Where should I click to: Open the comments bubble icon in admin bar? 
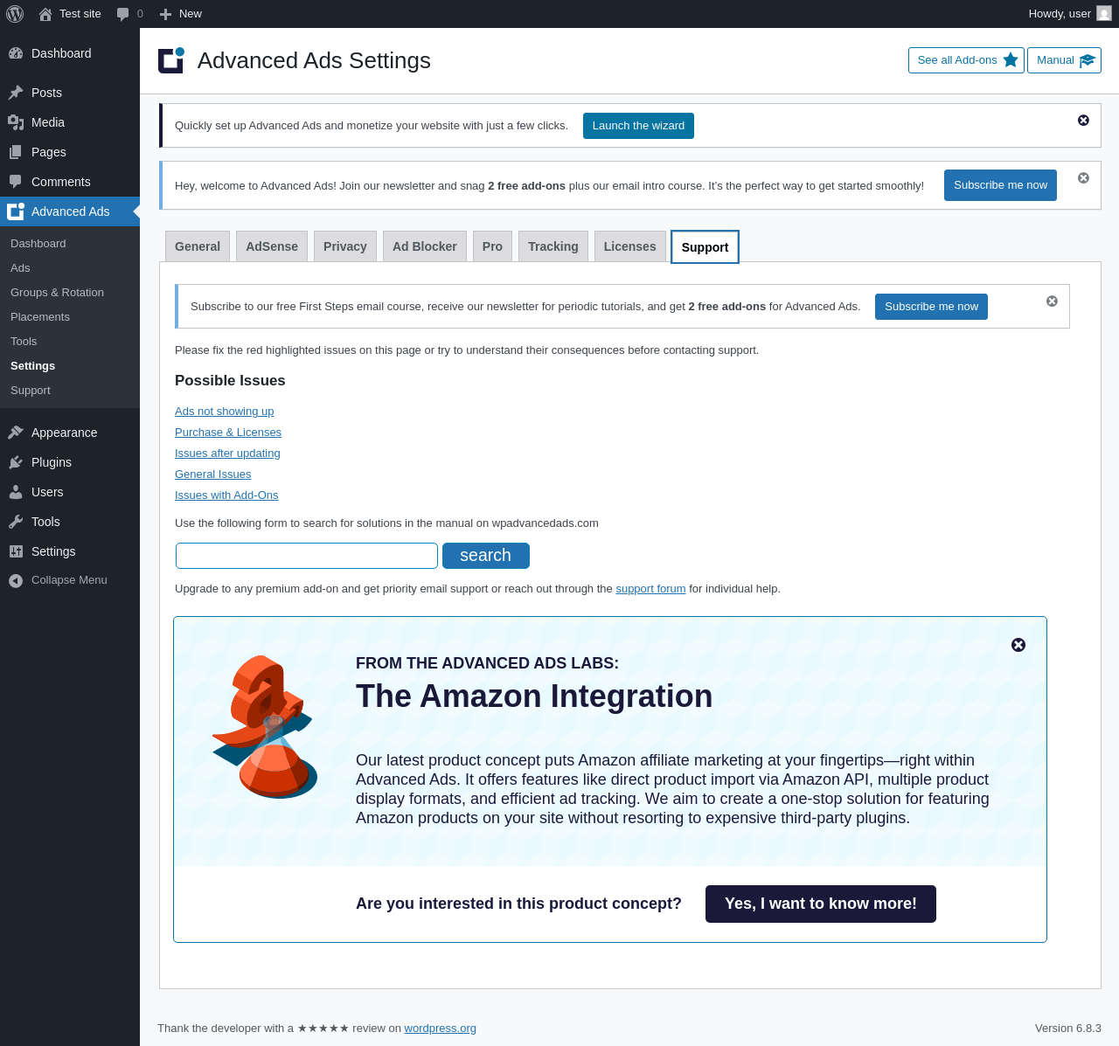point(123,14)
